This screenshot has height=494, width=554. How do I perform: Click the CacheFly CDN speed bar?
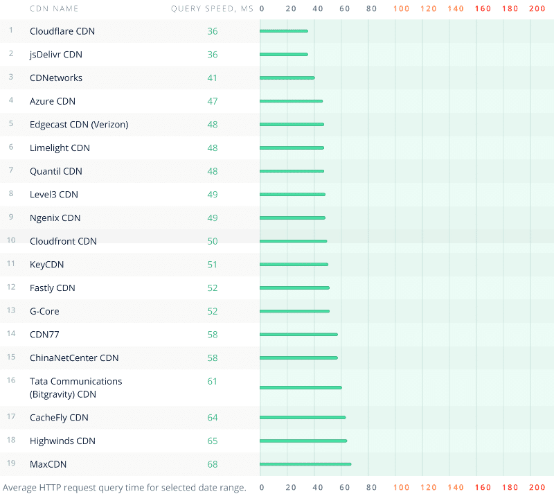tap(303, 417)
